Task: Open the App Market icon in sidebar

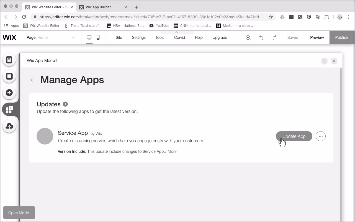Action: click(9, 109)
